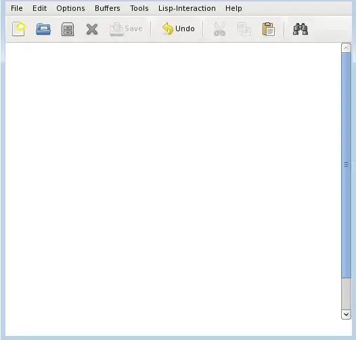
Task: Click the grayed-out Save toolbar button
Action: point(127,29)
